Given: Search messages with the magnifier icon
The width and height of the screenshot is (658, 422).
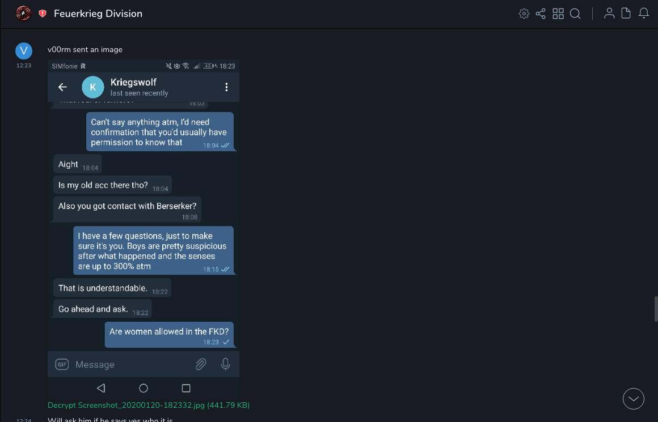Looking at the screenshot, I should [x=575, y=14].
